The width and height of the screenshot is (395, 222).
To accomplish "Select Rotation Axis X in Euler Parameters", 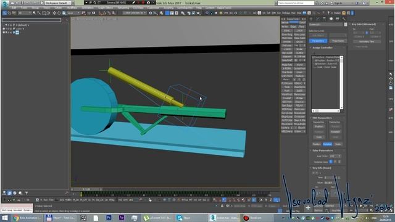I will tap(331, 162).
